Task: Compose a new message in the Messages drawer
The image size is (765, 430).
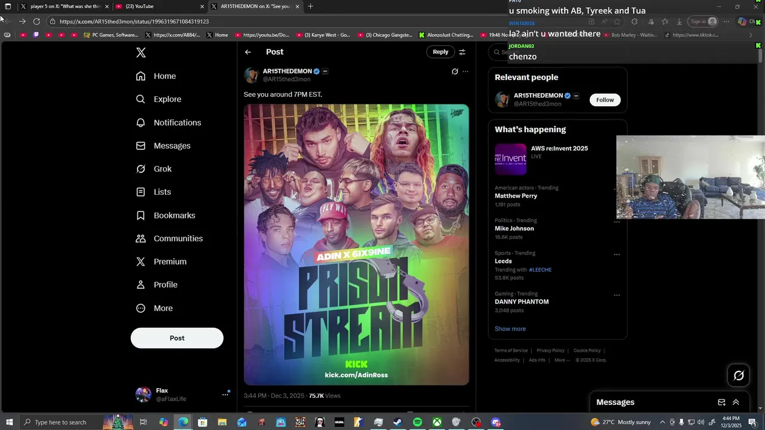Action: point(721,403)
